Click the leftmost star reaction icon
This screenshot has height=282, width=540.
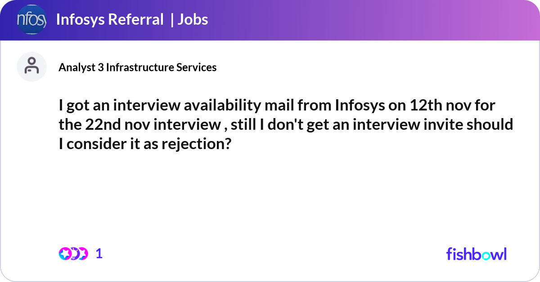(x=64, y=254)
